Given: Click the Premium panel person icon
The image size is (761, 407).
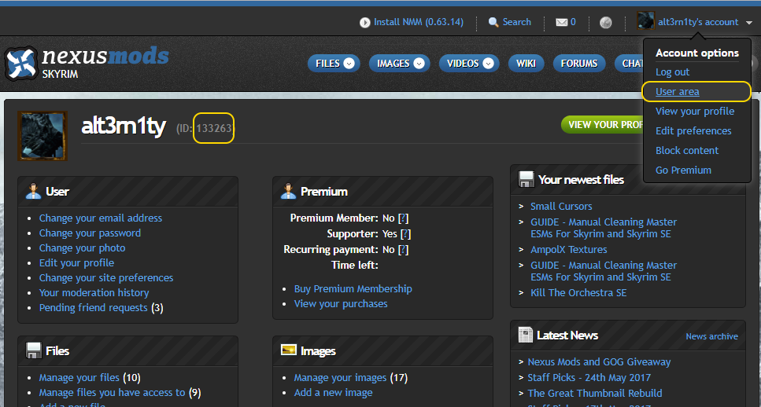Looking at the screenshot, I should 288,192.
